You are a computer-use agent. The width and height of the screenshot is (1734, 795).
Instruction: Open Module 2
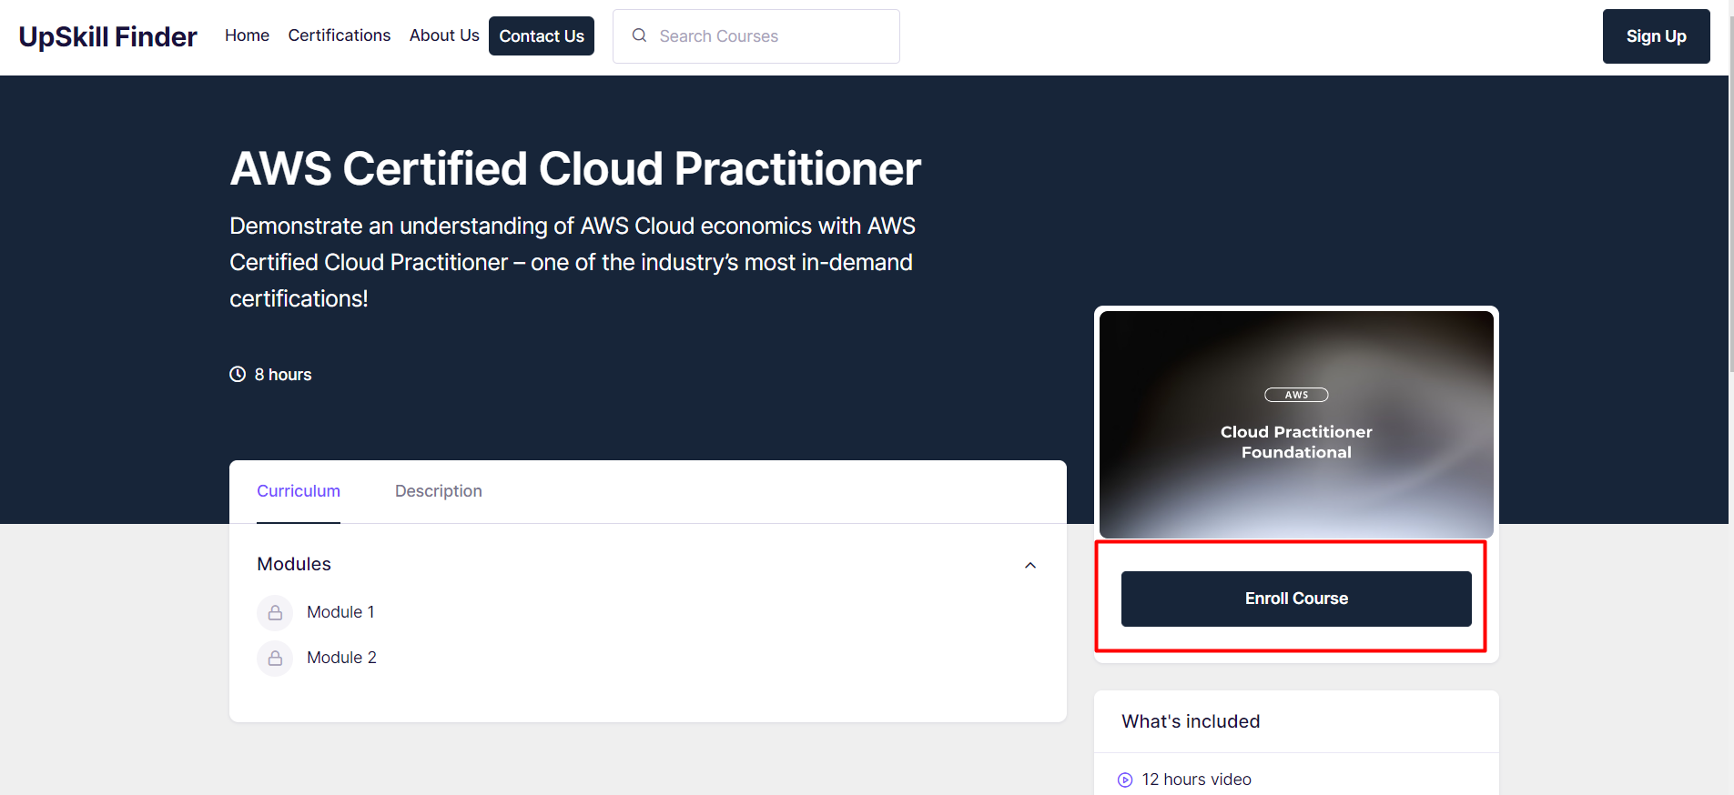click(x=341, y=658)
